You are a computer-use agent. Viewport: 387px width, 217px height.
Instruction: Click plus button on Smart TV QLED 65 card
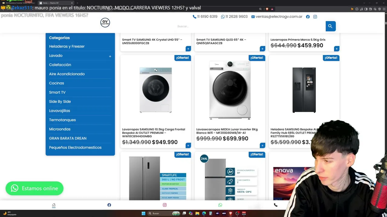click(262, 49)
